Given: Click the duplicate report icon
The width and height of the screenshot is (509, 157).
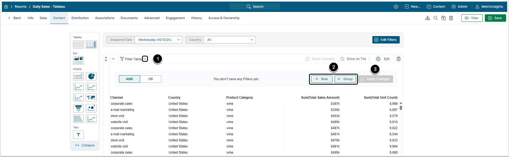Looking at the screenshot, I should 443,18.
